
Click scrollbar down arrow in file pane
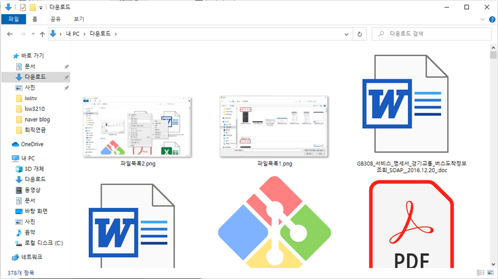point(493,264)
